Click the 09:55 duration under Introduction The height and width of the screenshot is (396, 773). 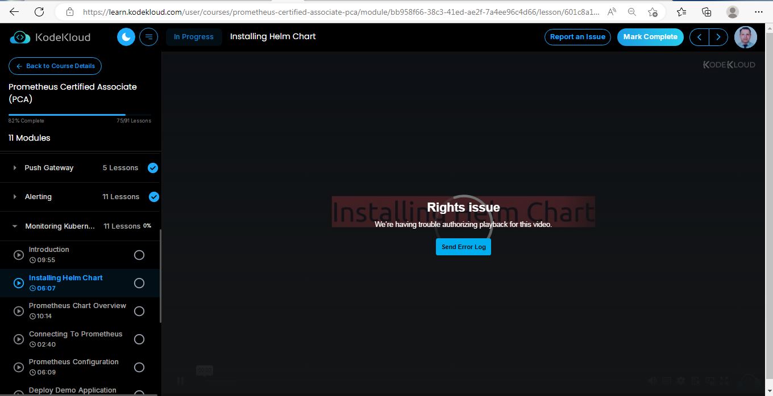42,260
